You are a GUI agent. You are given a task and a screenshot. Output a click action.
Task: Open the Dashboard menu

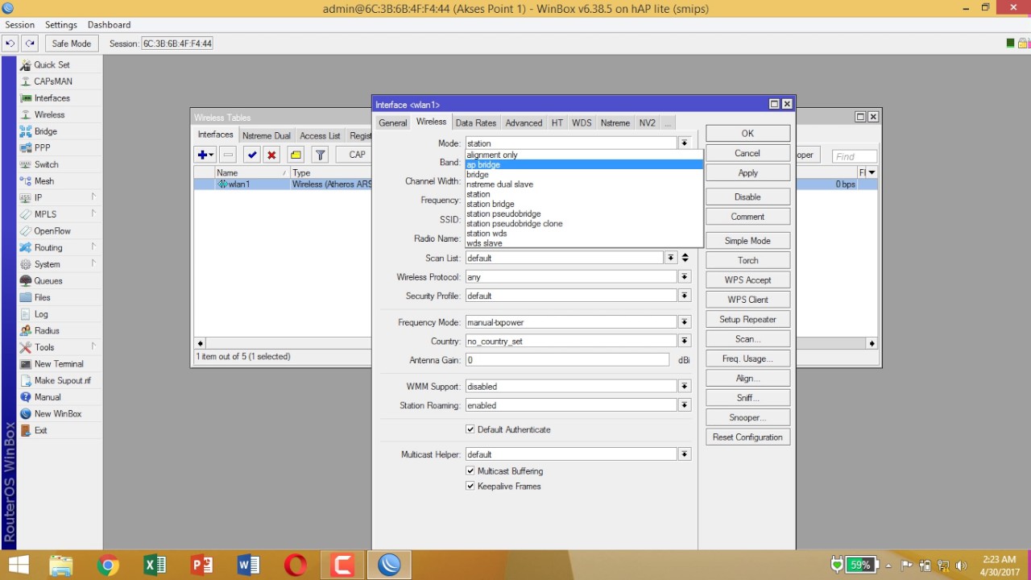(109, 25)
